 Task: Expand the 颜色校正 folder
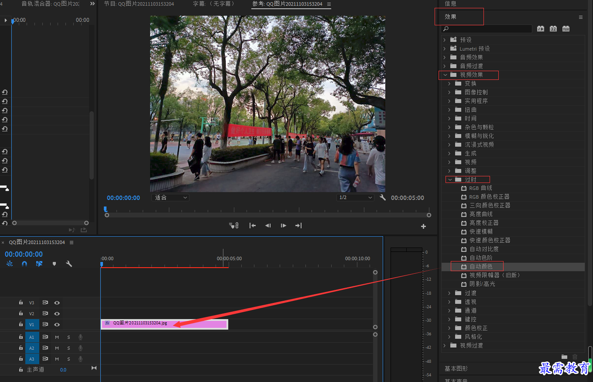[449, 328]
